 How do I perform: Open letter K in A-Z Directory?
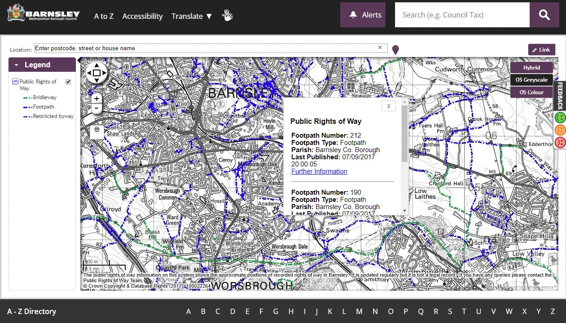[330, 311]
